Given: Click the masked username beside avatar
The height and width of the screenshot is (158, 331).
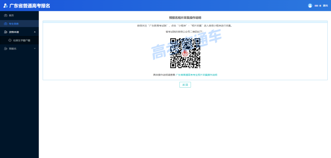Looking at the screenshot, I should [318, 6].
